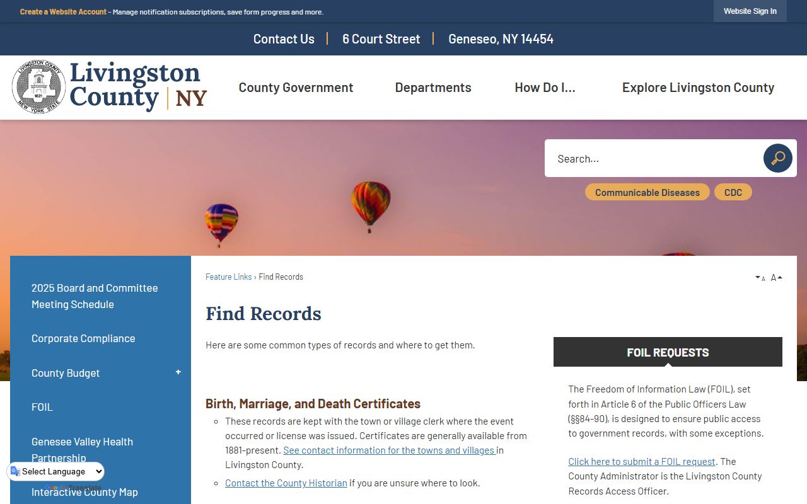Screen dimensions: 807x504
Task: Click the Find Records breadcrumb text
Action: (x=281, y=277)
